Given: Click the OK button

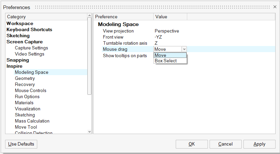Looking at the screenshot, I should (192, 144).
